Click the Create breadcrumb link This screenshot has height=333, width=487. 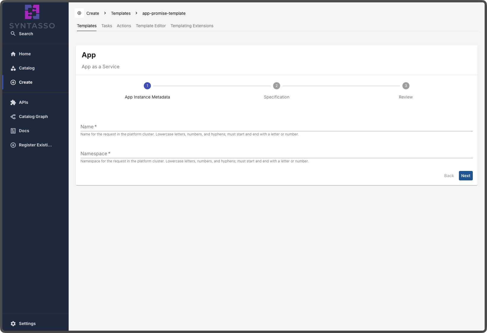coord(93,13)
